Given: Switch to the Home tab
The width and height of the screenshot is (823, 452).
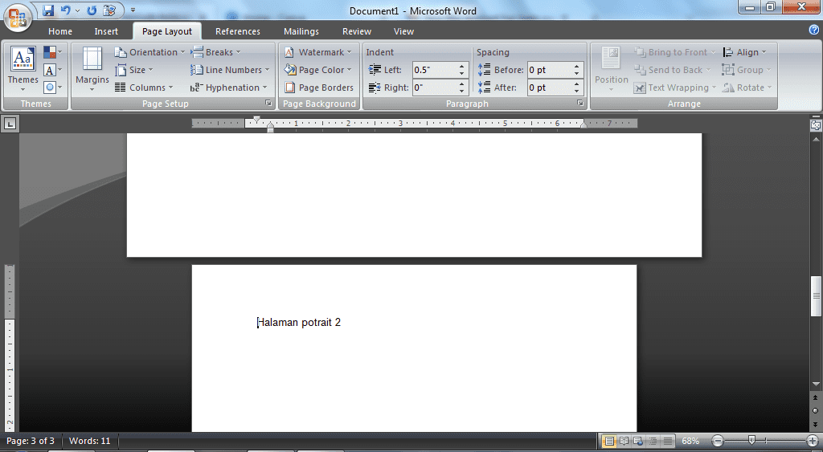Looking at the screenshot, I should [x=60, y=31].
